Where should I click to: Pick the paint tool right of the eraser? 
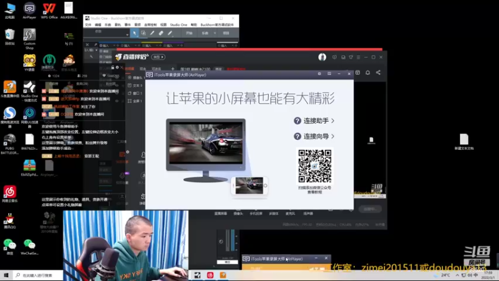tap(170, 33)
